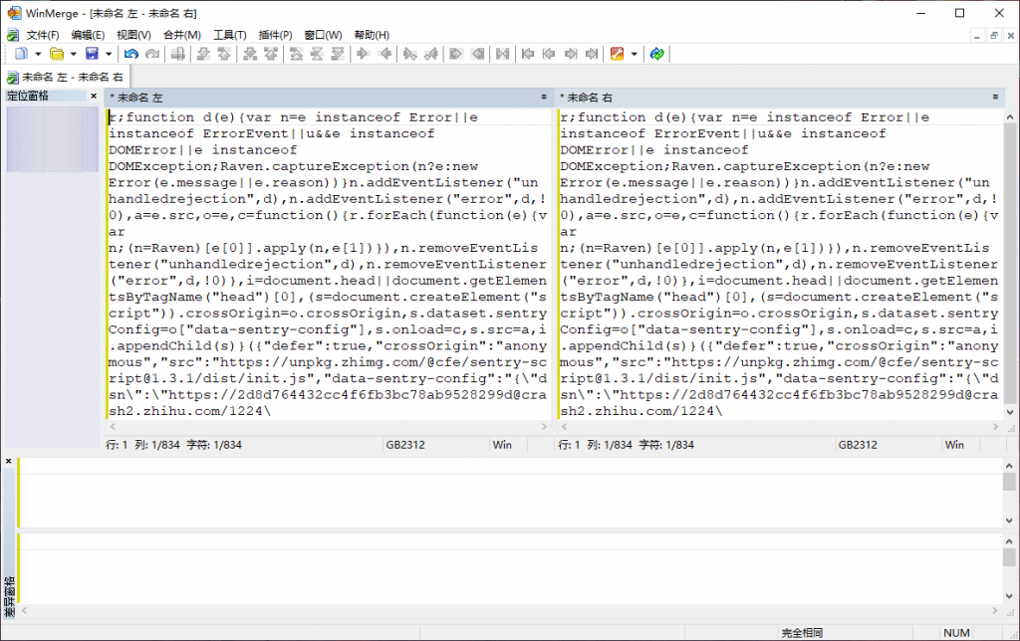
Task: Expand the New document dropdown arrow
Action: [x=38, y=54]
